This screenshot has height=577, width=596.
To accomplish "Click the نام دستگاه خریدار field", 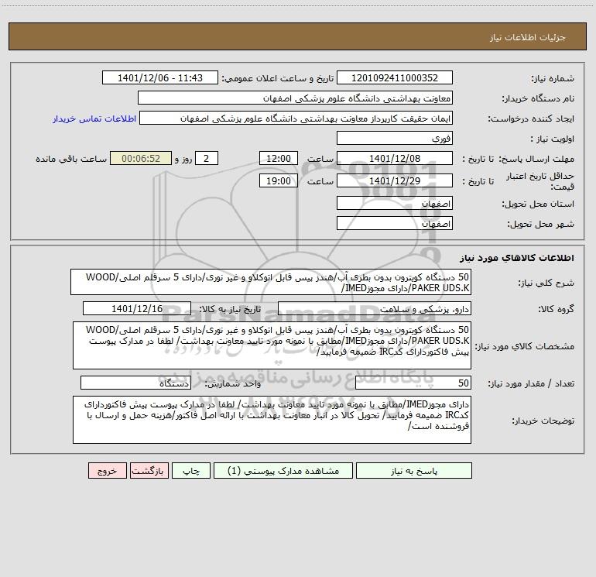I will coord(295,98).
